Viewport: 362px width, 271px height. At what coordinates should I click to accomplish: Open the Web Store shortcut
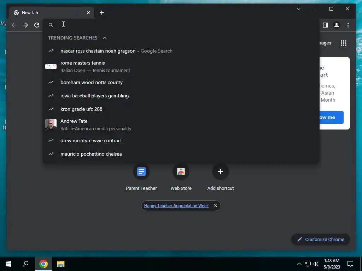coord(181,177)
